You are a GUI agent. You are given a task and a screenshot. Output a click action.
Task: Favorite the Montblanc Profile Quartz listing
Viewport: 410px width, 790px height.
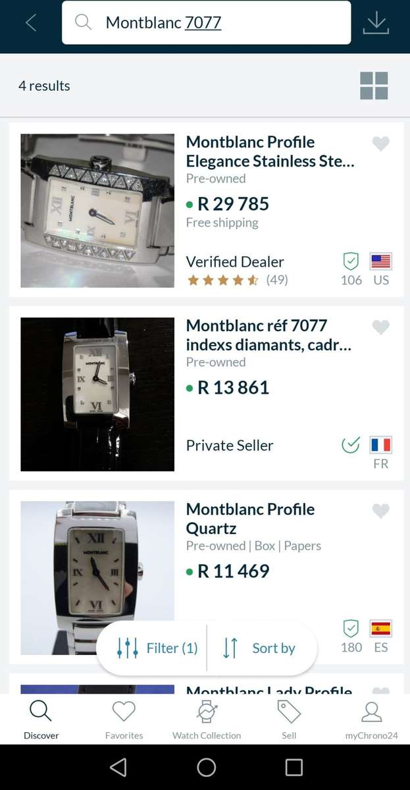coord(380,511)
